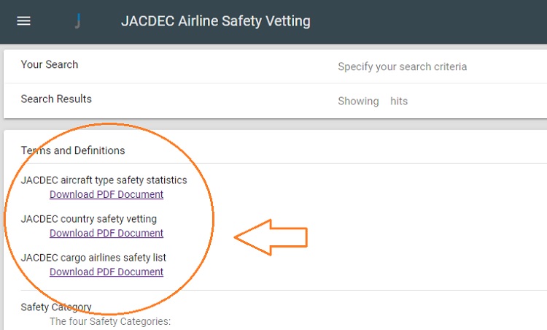Image resolution: width=547 pixels, height=330 pixels.
Task: Click the Safety Category heading
Action: (x=56, y=307)
